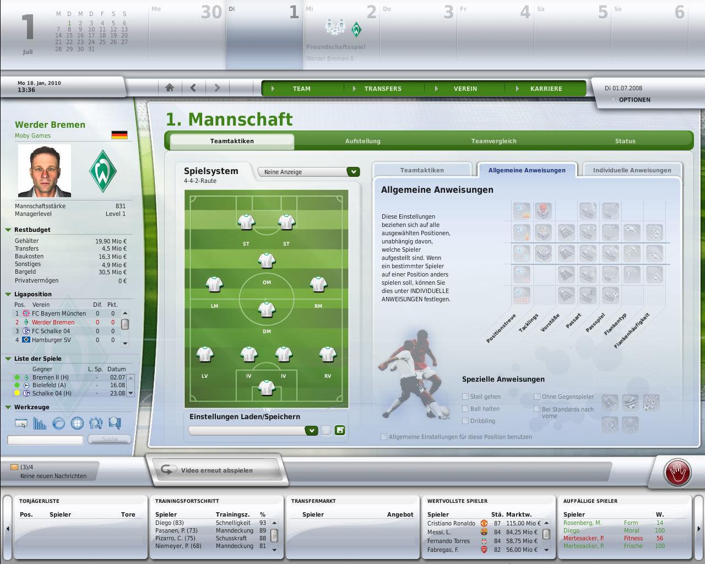The width and height of the screenshot is (705, 564).
Task: Tick Allgemeine Einstellungen für diese Position benutzen
Action: 384,437
